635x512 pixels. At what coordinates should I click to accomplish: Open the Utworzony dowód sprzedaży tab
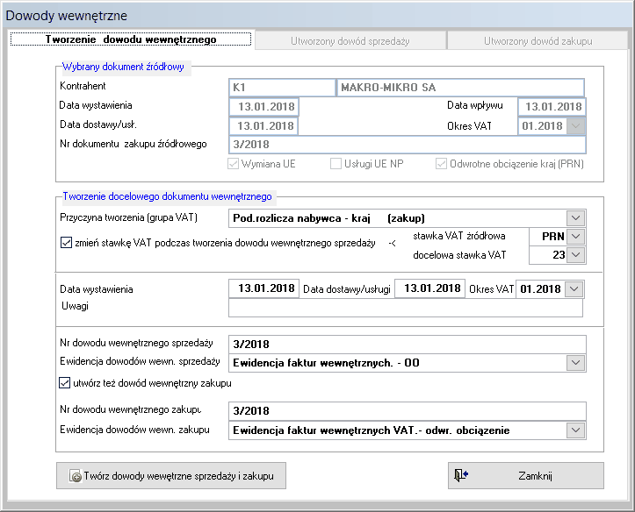350,41
